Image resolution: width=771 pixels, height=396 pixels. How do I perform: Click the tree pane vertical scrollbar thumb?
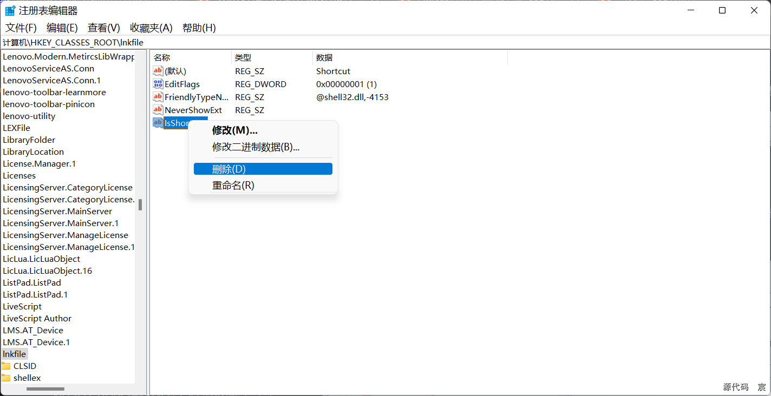pos(140,204)
